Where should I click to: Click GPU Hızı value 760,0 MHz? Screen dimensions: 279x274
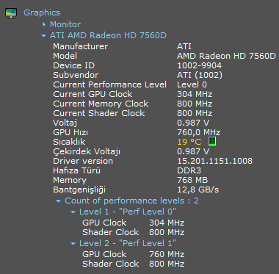(198, 132)
